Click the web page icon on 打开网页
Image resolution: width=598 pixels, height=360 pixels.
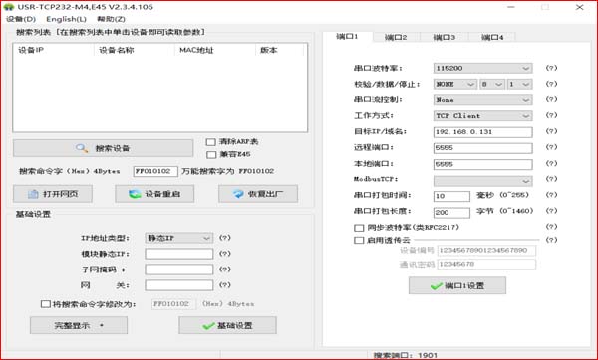(x=33, y=194)
